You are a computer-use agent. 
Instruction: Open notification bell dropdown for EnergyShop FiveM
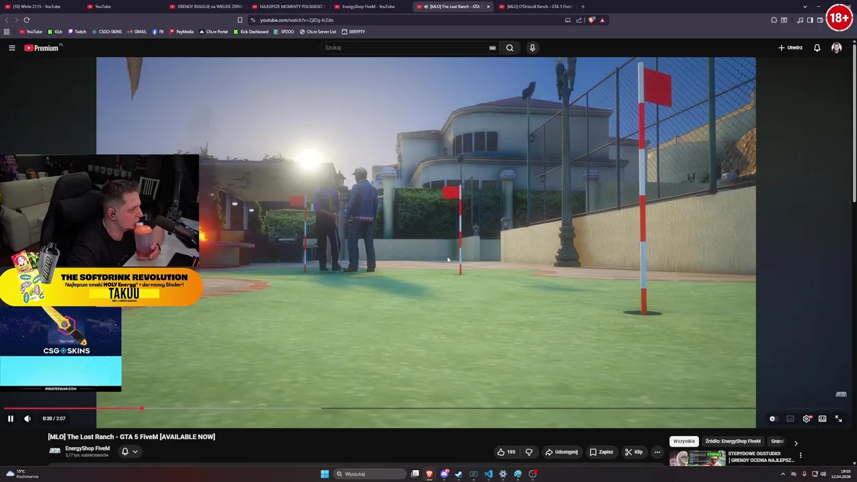129,452
